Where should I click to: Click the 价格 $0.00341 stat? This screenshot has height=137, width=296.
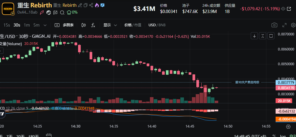click(x=169, y=9)
